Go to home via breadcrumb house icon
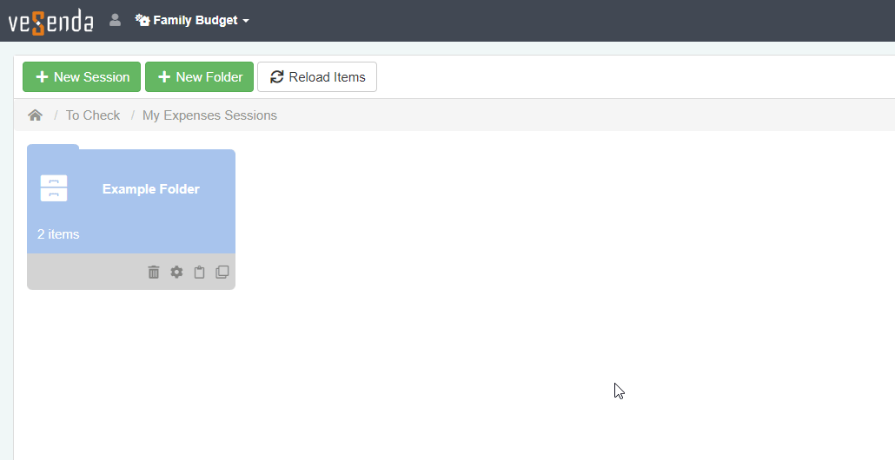The width and height of the screenshot is (895, 460). pyautogui.click(x=35, y=115)
